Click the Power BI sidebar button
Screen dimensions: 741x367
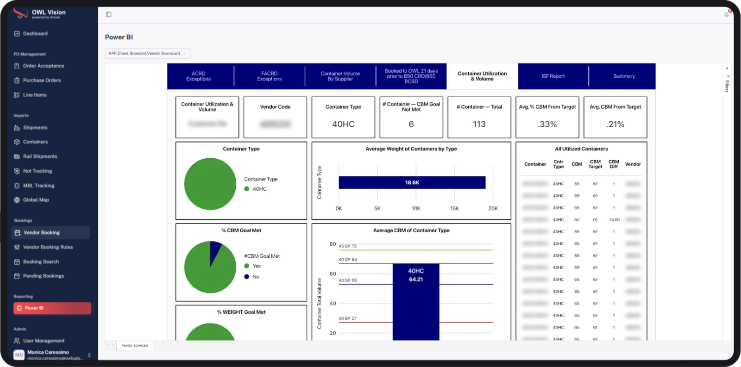52,308
